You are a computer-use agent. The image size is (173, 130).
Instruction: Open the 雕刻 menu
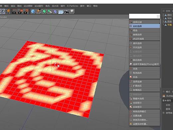tap(19, 6)
